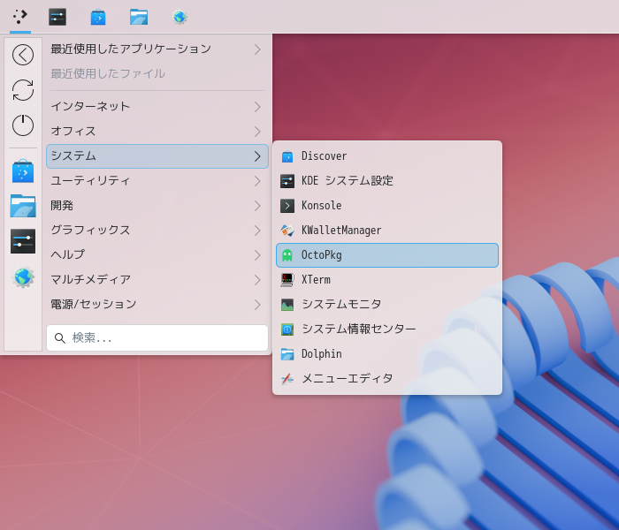This screenshot has height=530, width=619.
Task: Launch Dolphin from the システム submenu
Action: coord(387,354)
